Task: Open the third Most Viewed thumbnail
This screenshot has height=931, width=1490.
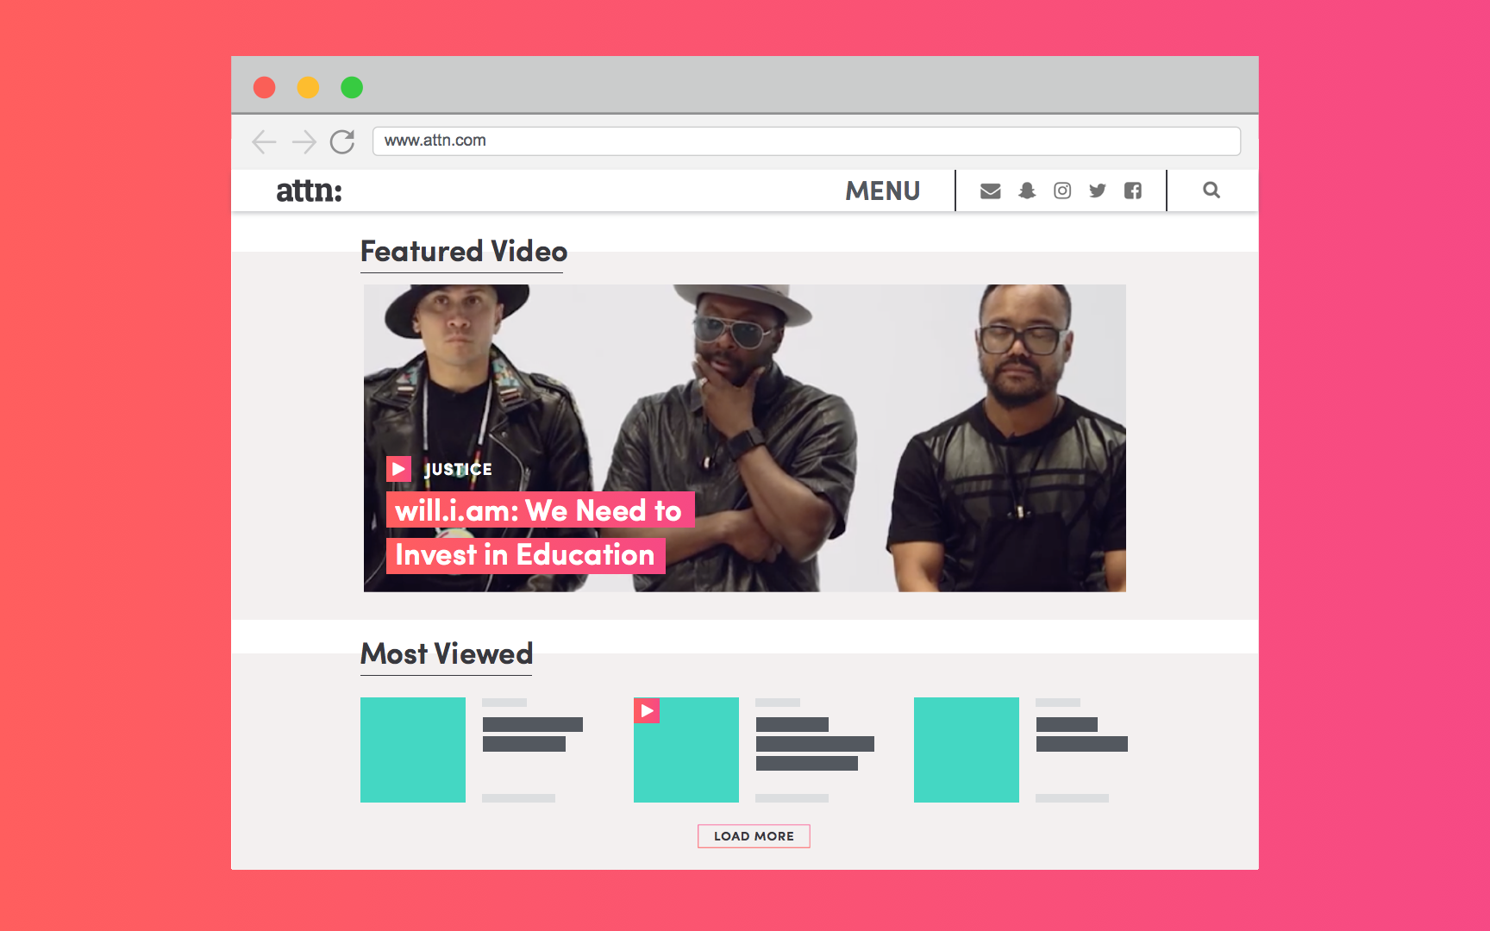Action: [967, 750]
